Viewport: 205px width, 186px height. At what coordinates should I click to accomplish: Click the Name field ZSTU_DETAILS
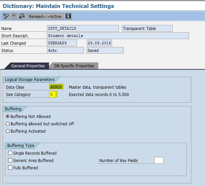click(83, 28)
